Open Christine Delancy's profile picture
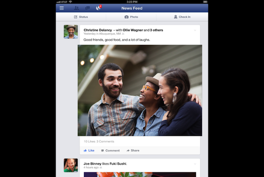 point(71,32)
